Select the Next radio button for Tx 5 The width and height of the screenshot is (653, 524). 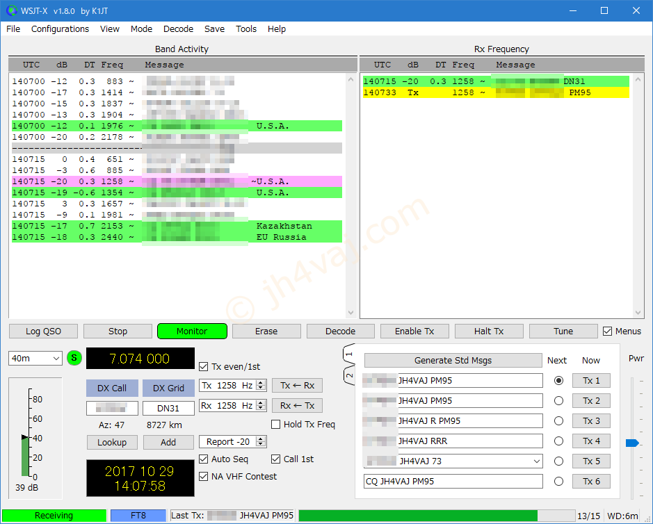(559, 461)
